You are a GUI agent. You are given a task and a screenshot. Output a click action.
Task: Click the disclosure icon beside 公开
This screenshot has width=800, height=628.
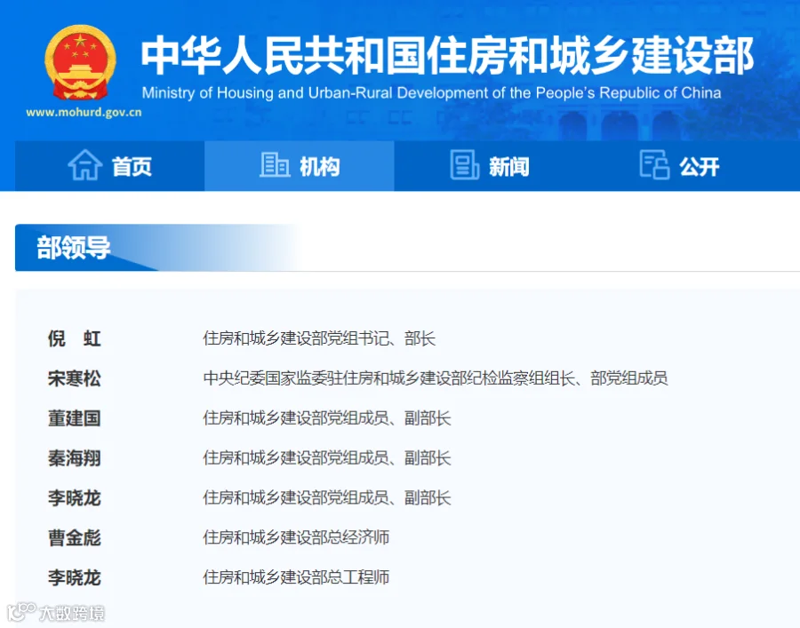[x=655, y=165]
